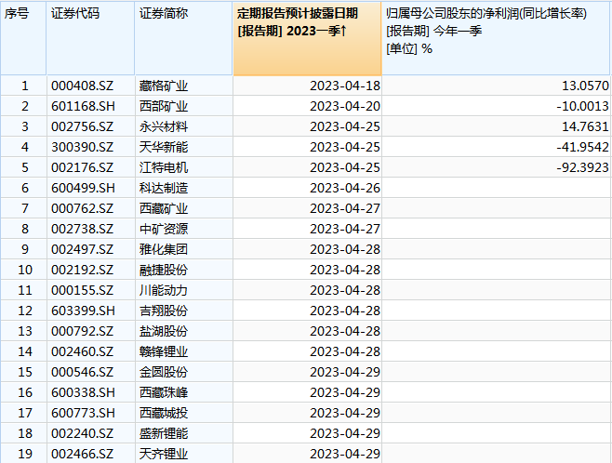Click security code 002738.SZ

pyautogui.click(x=83, y=229)
